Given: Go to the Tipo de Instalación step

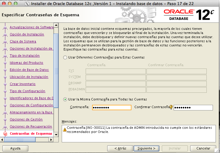Looking at the screenshot, I should click(25, 56).
